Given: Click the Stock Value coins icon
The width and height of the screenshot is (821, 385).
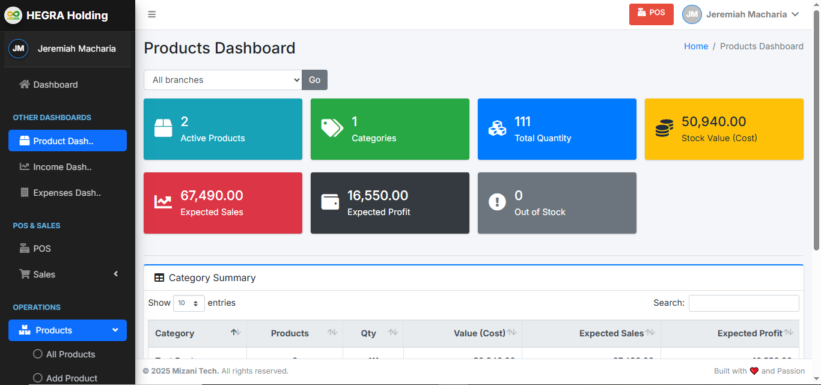Looking at the screenshot, I should coord(664,128).
